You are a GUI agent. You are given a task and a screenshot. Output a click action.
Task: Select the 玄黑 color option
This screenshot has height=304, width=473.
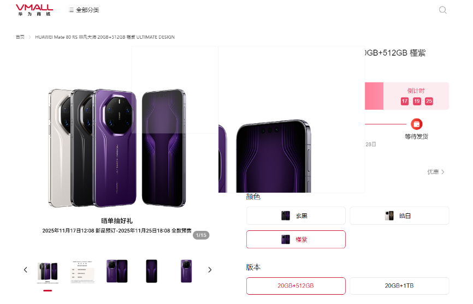click(x=295, y=216)
